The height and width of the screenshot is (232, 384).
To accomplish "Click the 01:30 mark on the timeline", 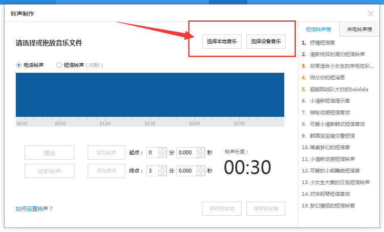I will [150, 123].
